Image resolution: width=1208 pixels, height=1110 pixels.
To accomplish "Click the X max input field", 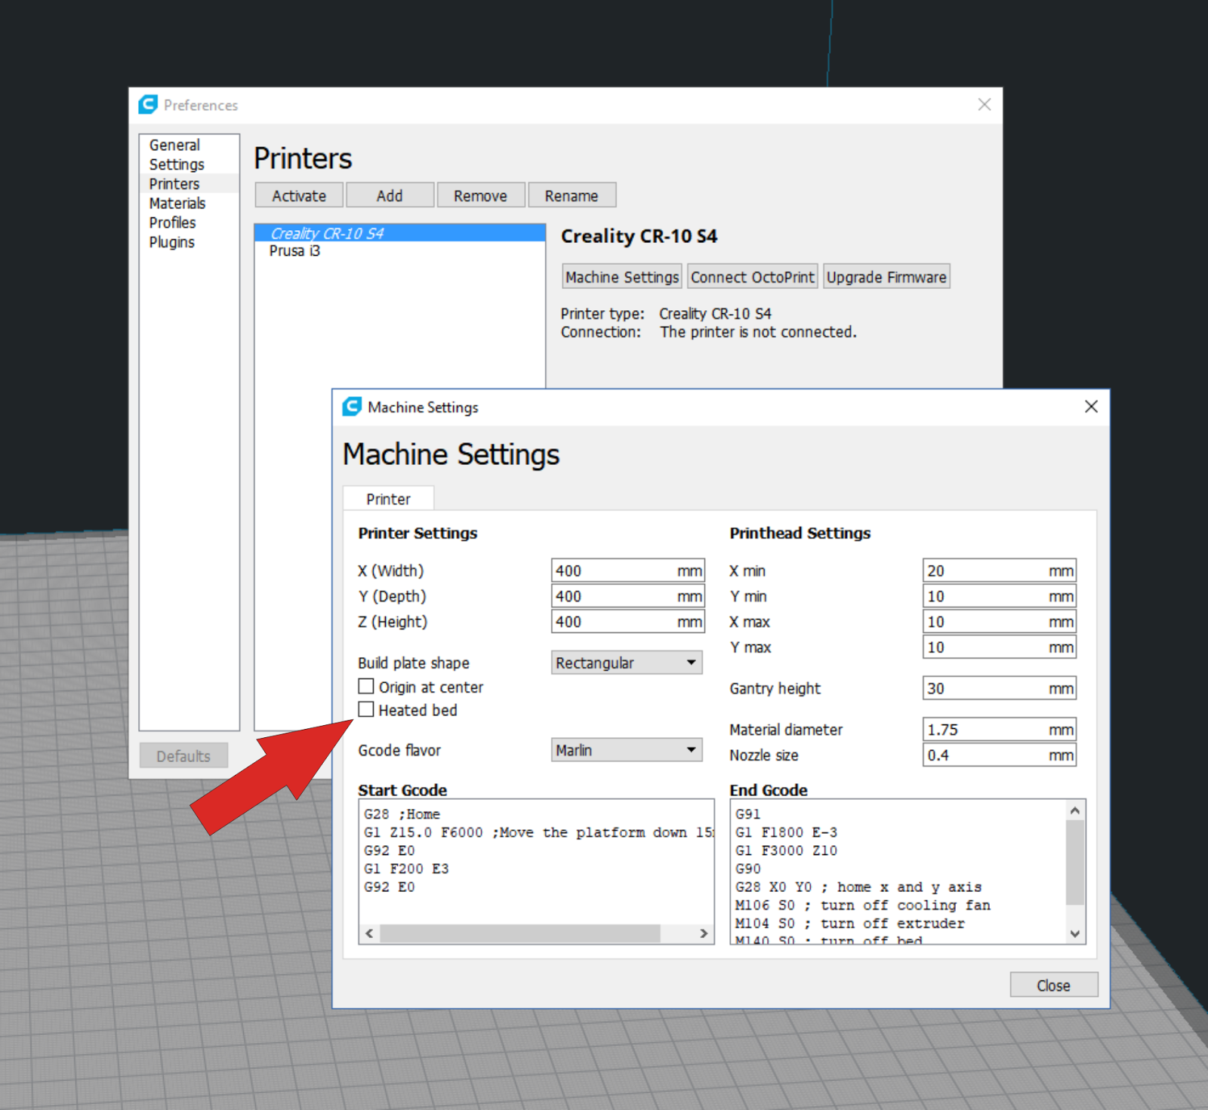I will pos(1000,622).
